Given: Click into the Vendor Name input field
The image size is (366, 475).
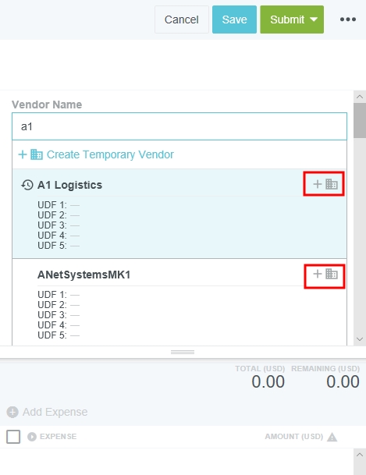Looking at the screenshot, I should click(x=179, y=126).
